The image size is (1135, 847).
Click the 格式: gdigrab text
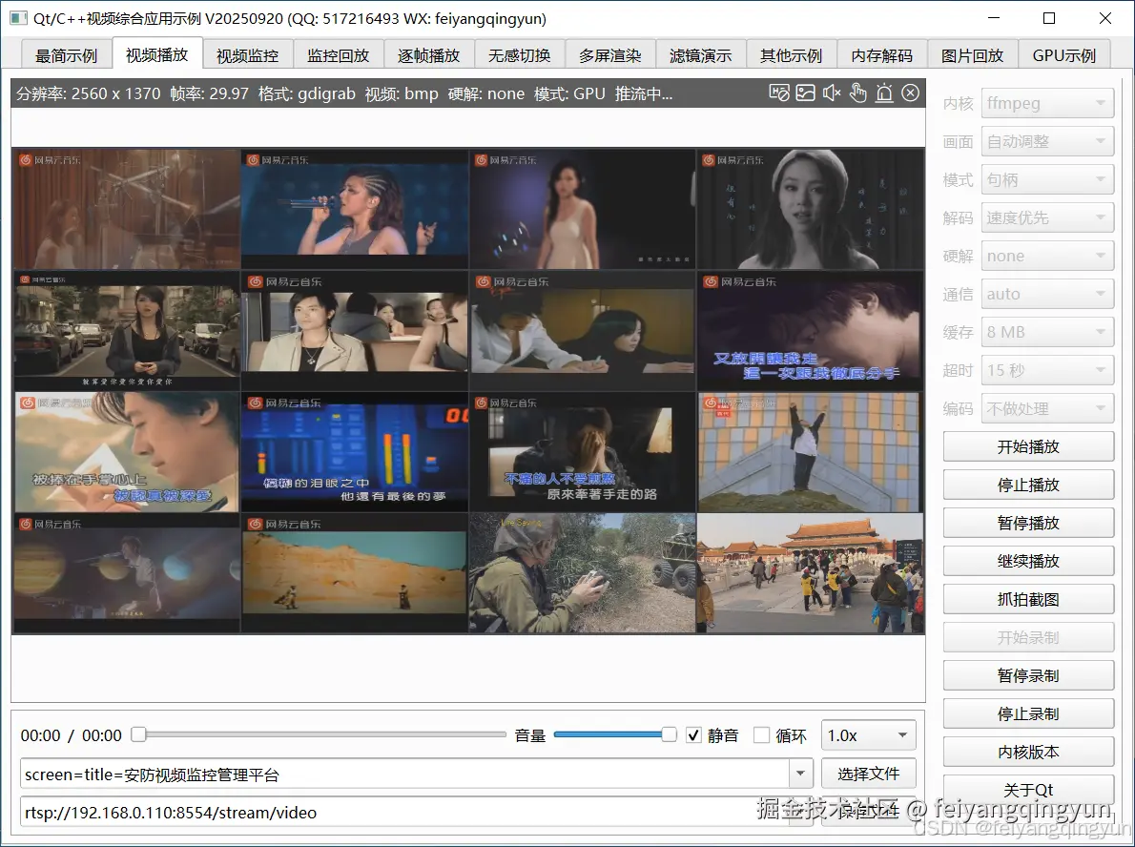307,93
